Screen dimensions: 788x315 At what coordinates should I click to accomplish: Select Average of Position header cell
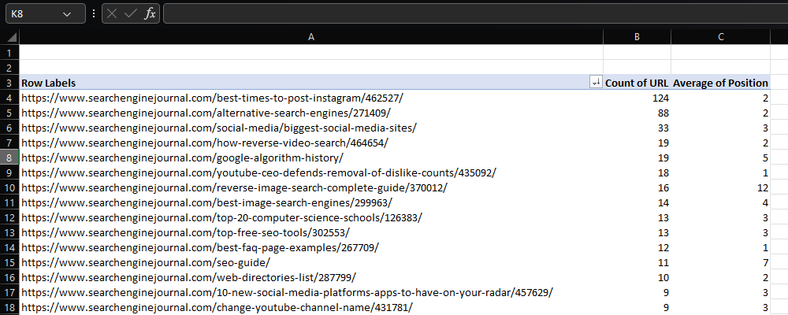721,83
